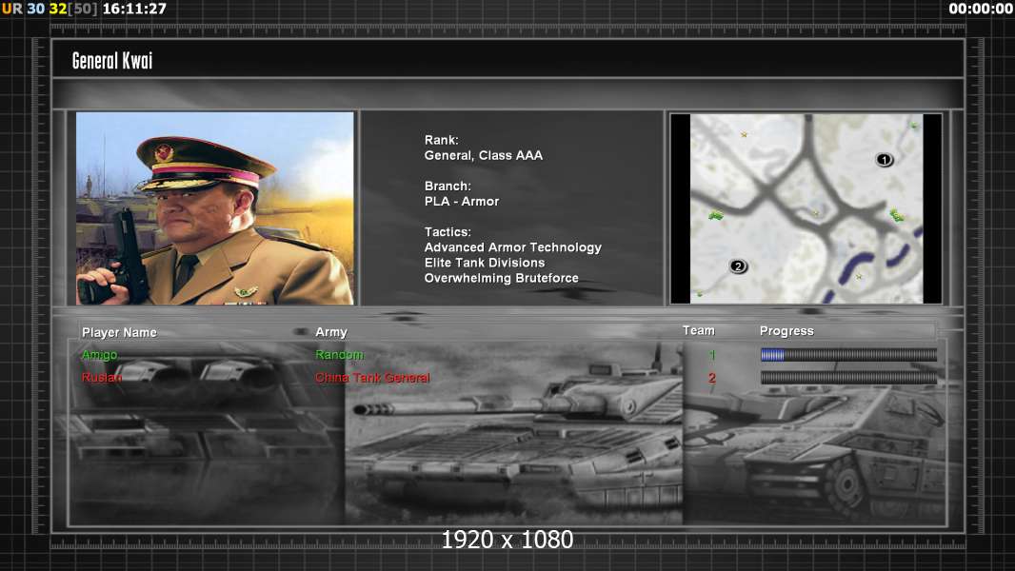
Task: Click the Tactics: label
Action: [448, 231]
